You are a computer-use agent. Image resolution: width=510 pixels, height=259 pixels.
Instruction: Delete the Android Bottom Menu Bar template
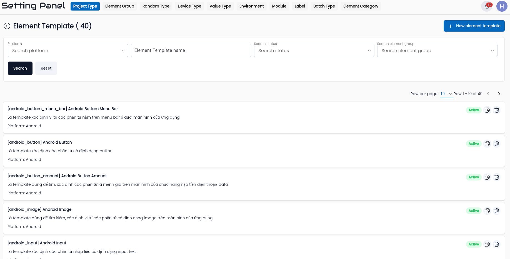(x=497, y=110)
